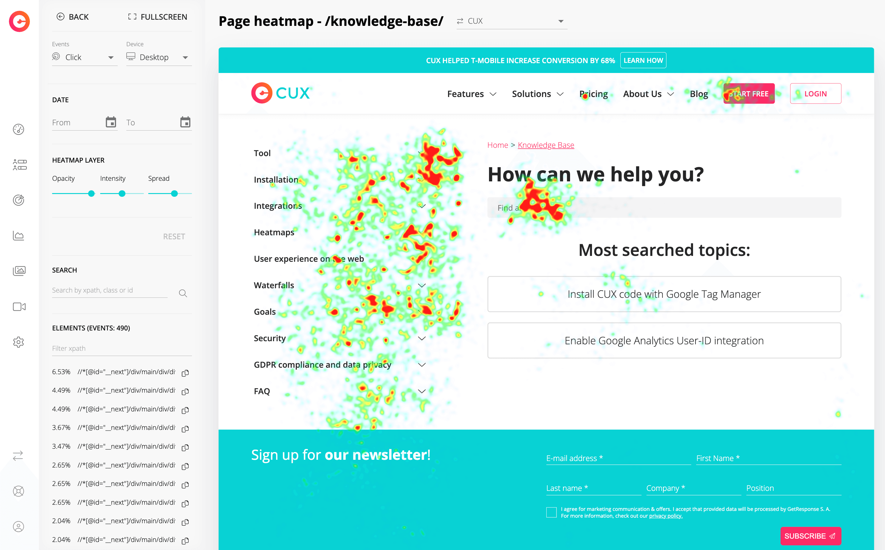Open the To date calendar icon
The width and height of the screenshot is (885, 550).
click(x=185, y=122)
